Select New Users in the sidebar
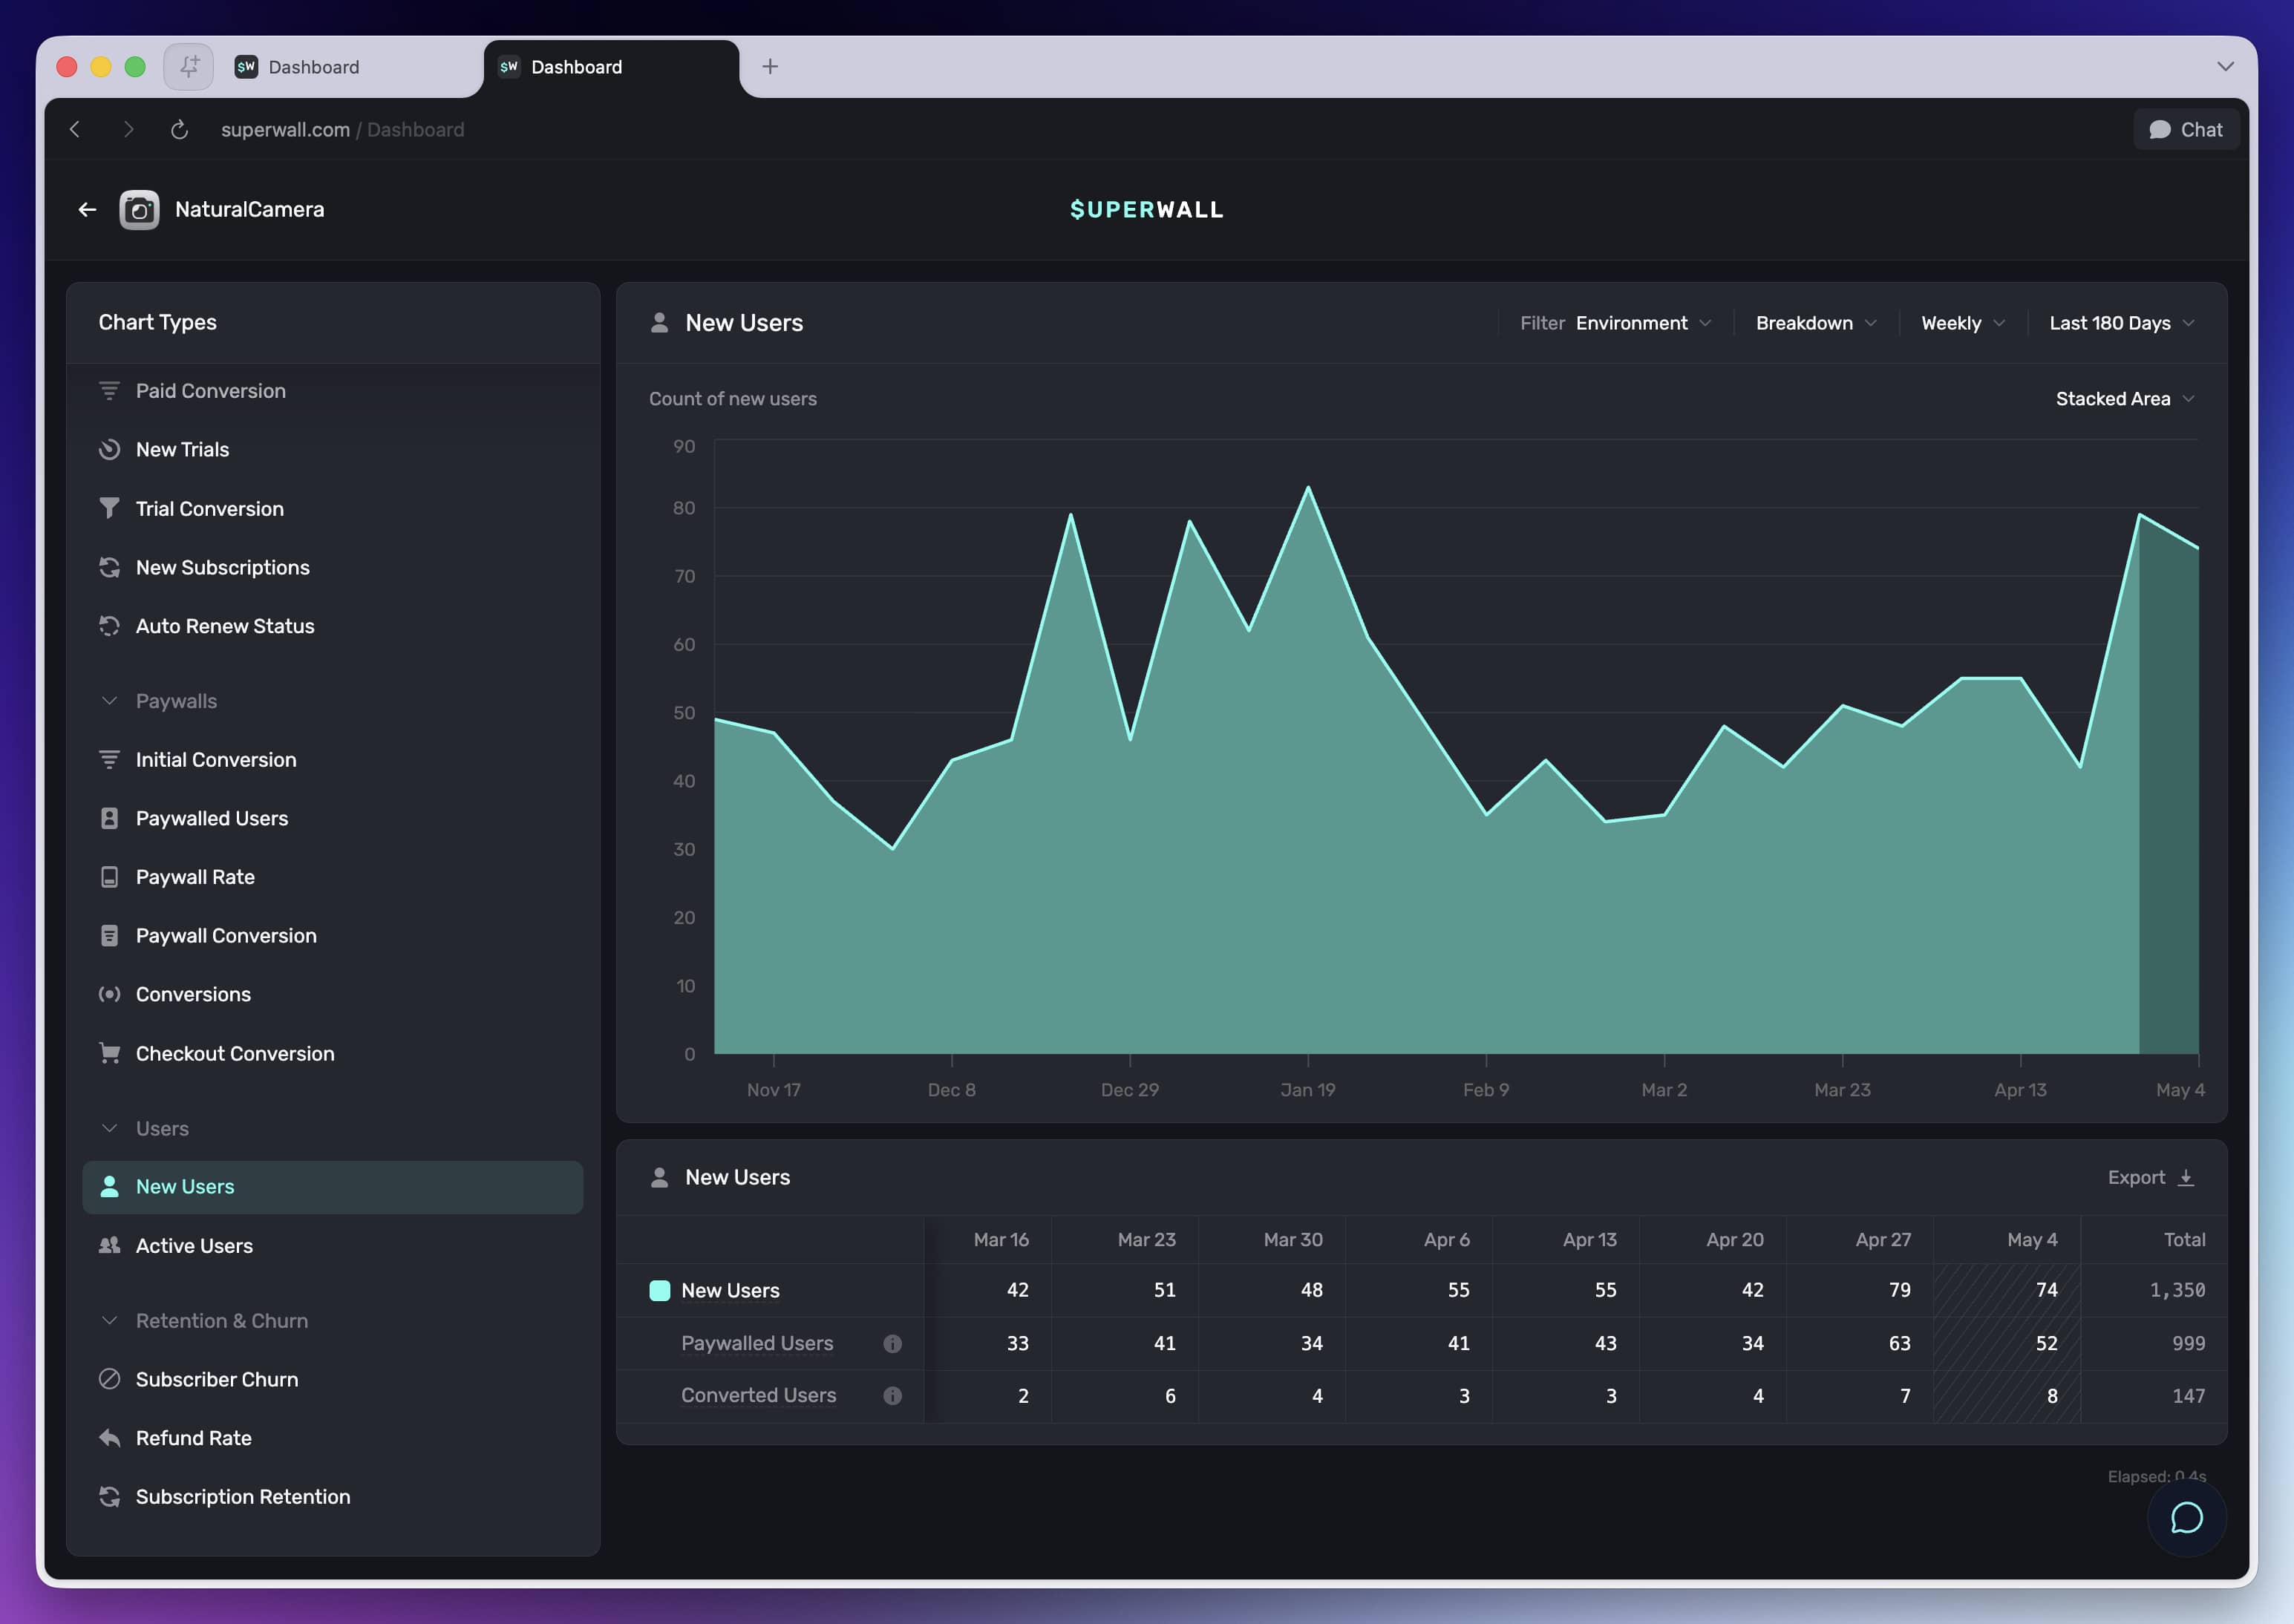2294x1624 pixels. point(332,1188)
